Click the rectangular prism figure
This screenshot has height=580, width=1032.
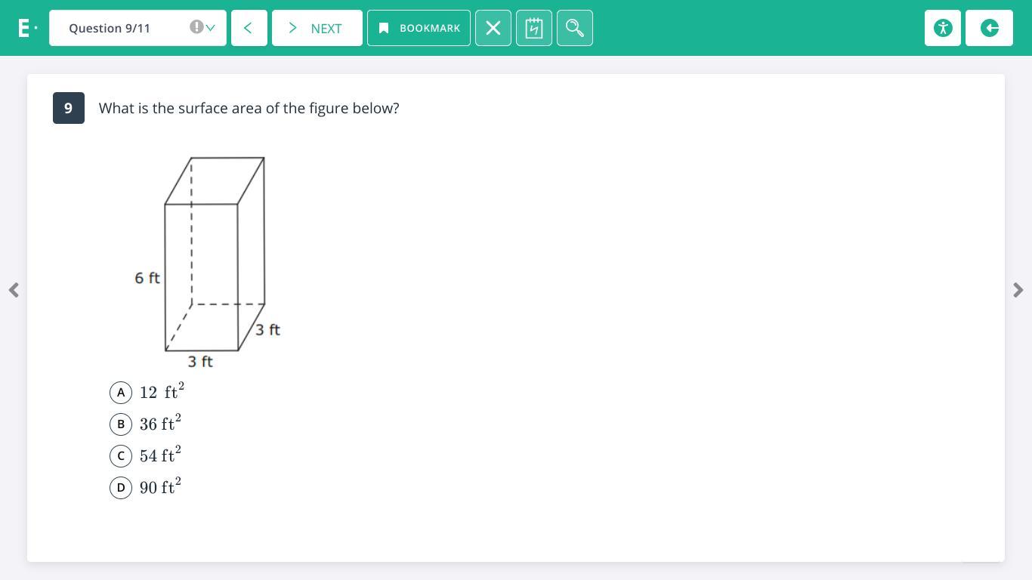215,254
